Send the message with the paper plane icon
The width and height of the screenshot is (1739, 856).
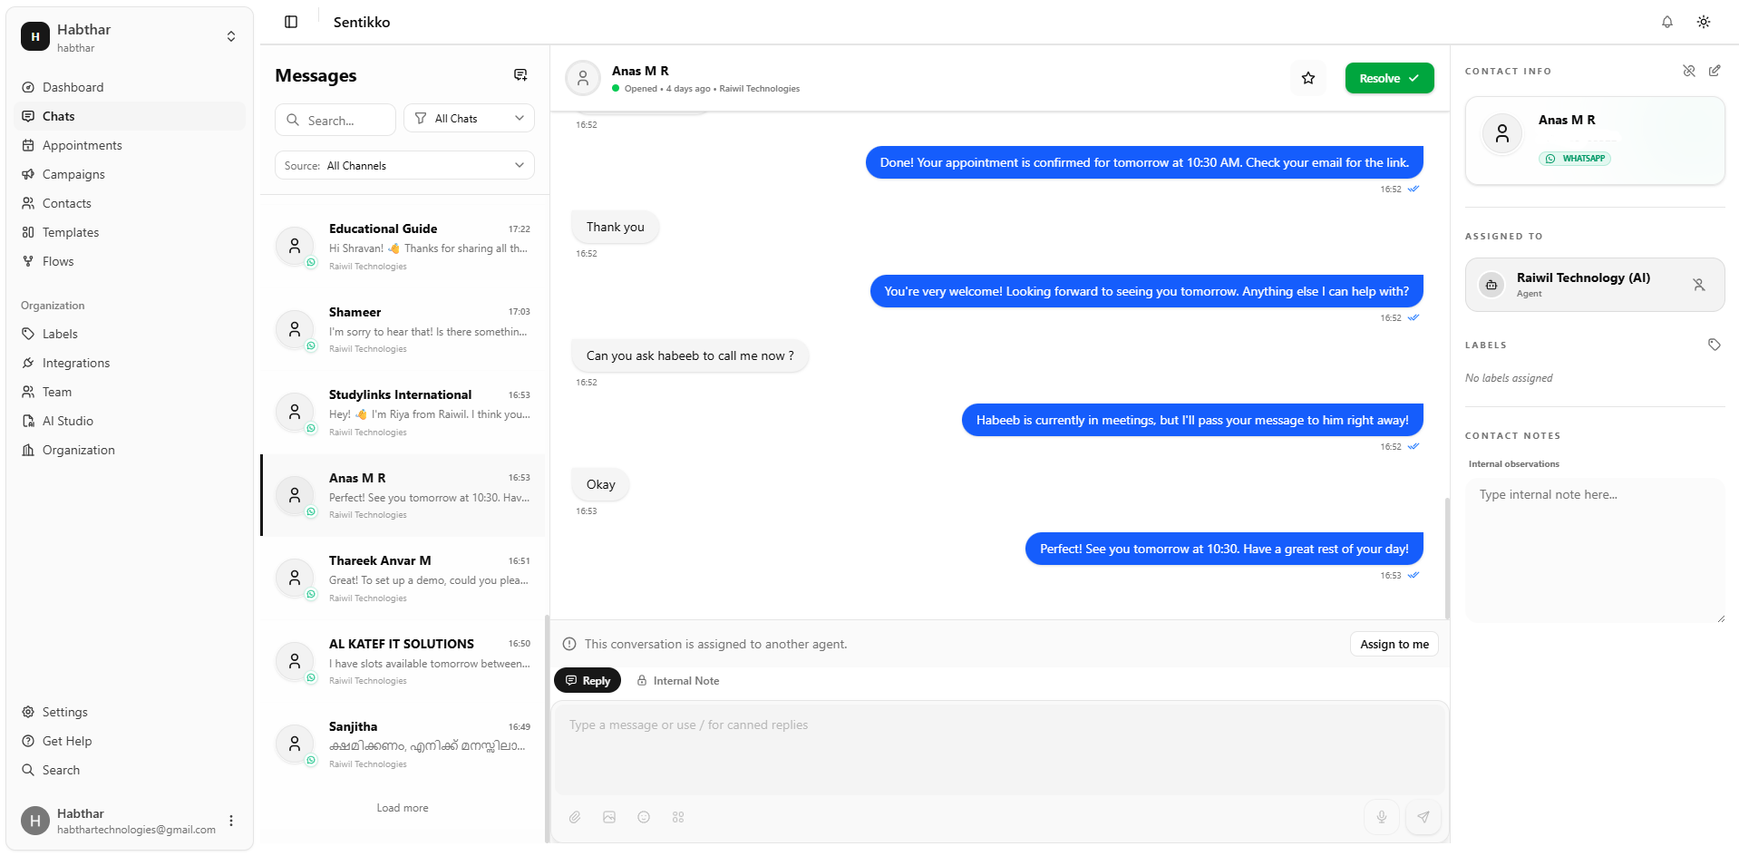[1423, 817]
